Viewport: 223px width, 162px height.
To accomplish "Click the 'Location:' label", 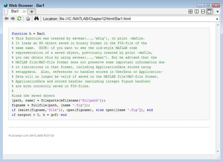I will [50, 19].
